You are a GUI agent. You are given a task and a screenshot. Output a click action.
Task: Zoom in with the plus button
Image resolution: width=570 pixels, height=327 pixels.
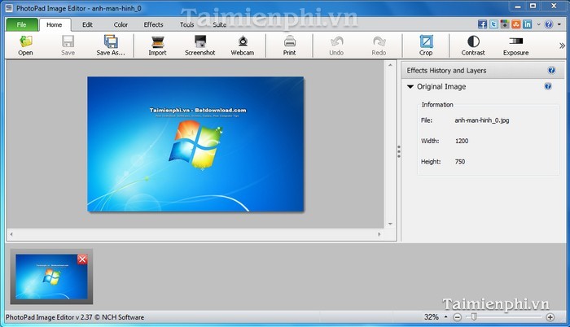[550, 317]
